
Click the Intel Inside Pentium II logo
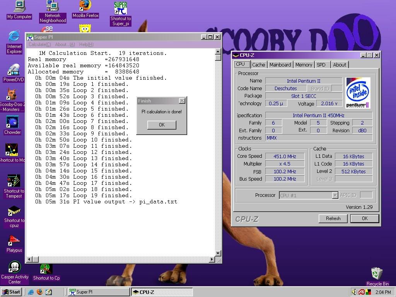pos(358,93)
